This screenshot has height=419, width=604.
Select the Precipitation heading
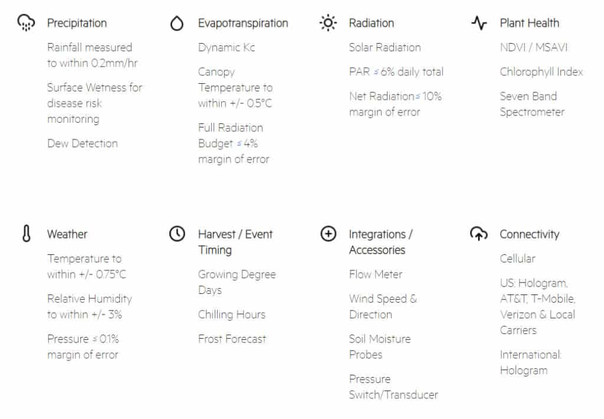tap(77, 23)
